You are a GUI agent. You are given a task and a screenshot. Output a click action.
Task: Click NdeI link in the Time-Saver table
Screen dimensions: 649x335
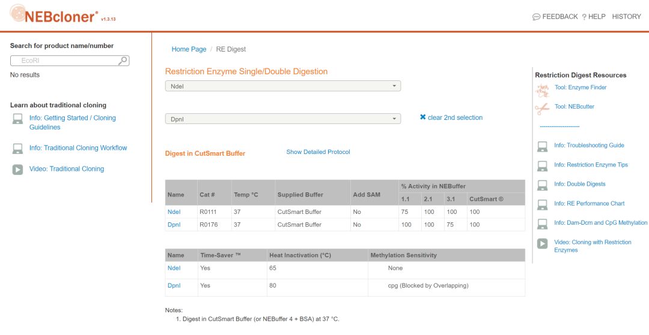tap(174, 268)
